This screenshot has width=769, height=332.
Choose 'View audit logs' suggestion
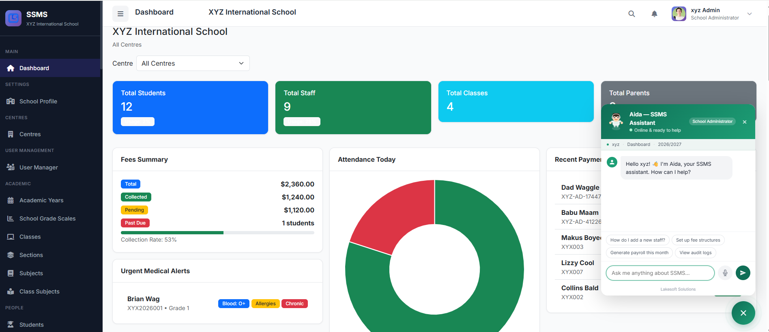coord(696,253)
